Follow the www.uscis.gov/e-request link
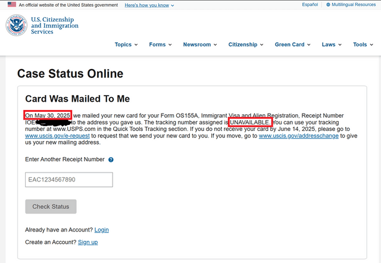Screen dimensions: 381x263 click(57, 136)
